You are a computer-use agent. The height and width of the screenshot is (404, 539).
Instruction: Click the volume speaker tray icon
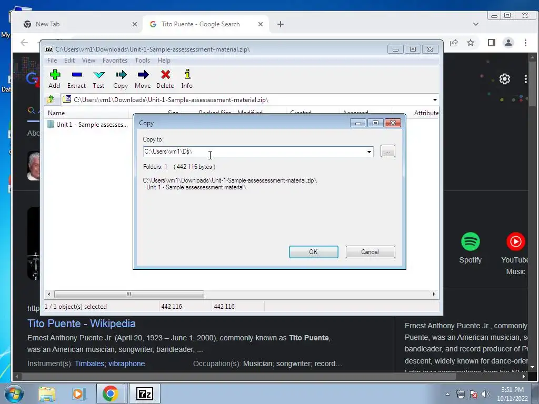[x=485, y=394]
